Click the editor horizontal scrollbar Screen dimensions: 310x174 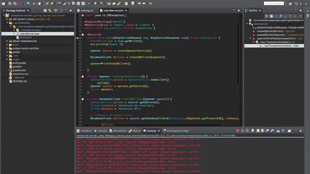[x=153, y=125]
